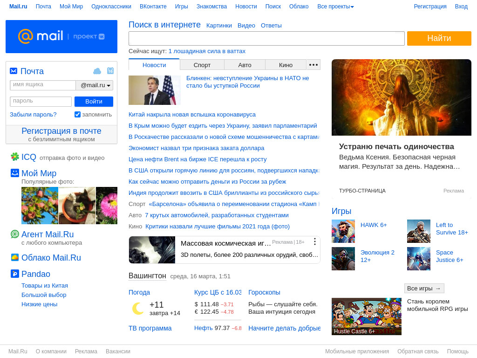Open the space game ad thumbnail
477x358 pixels.
[152, 250]
